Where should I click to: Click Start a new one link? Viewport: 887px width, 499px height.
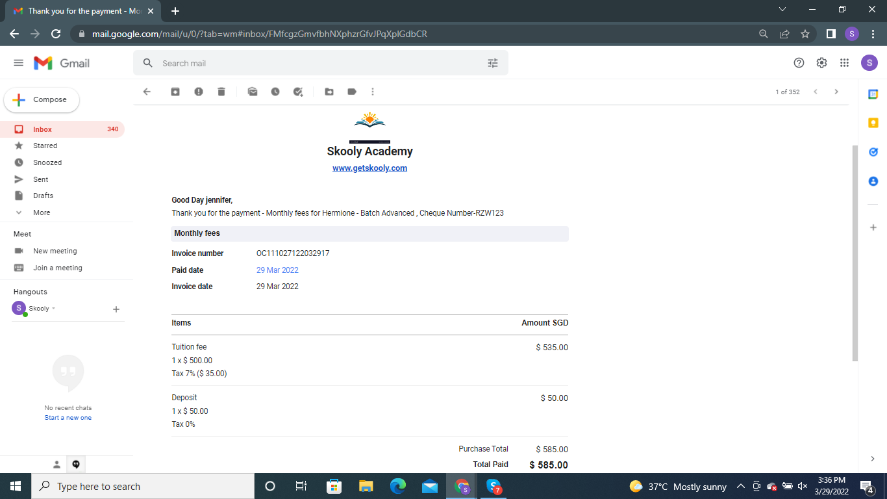coord(68,418)
